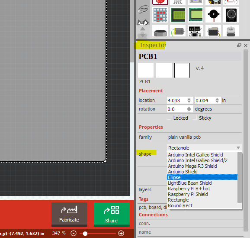Click the zoom out minus icon
The width and height of the screenshot is (250, 238).
coord(74,233)
